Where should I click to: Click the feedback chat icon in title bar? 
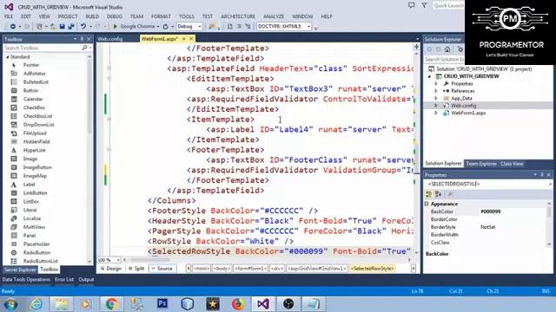411,5
